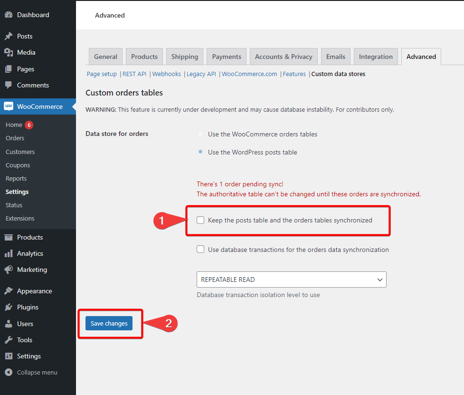
Task: Select Use the WooCommerce orders tables radio
Action: [200, 134]
